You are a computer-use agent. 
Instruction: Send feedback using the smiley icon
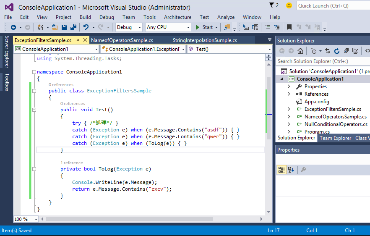coord(289,5)
